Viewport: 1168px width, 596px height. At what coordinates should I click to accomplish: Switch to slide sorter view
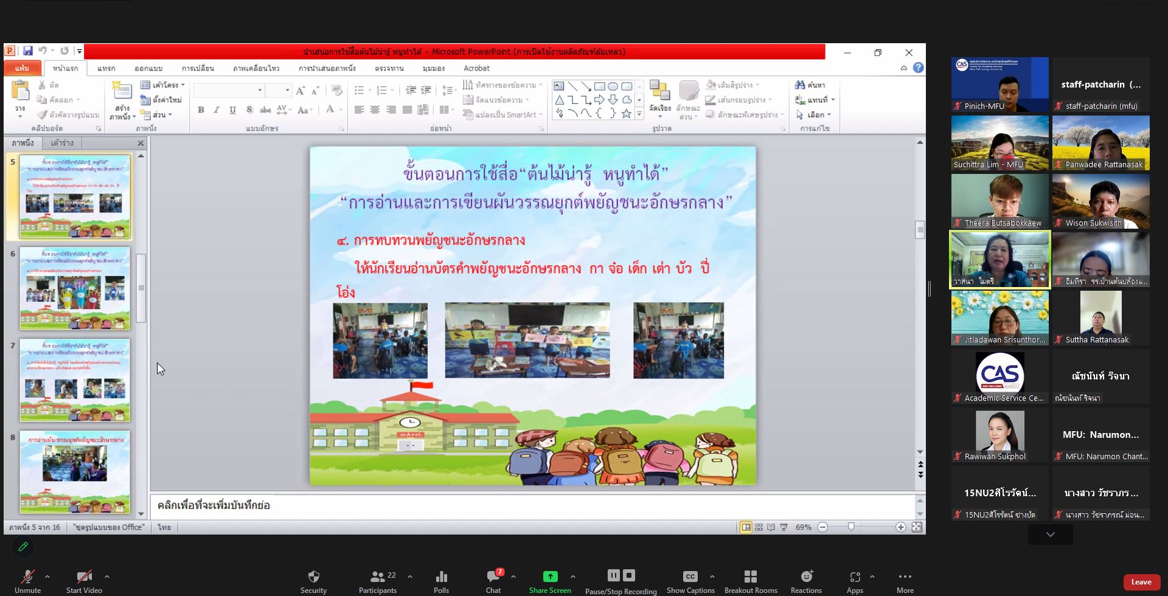pos(759,527)
